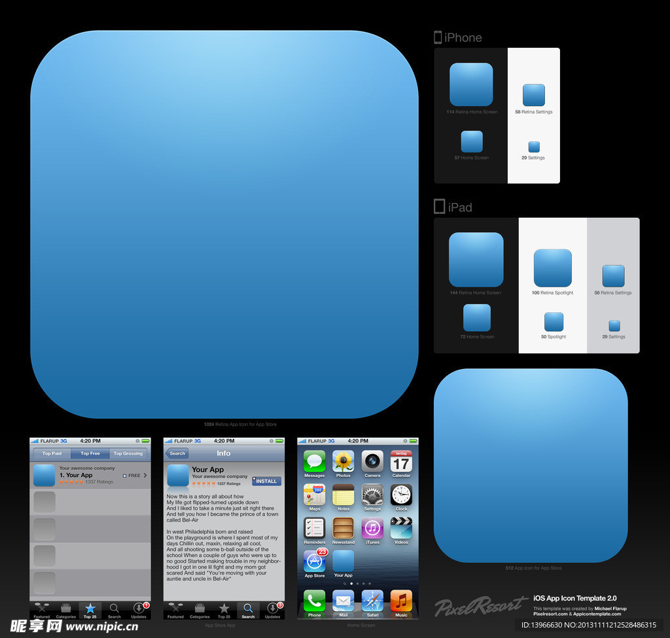Open the Maps app icon

click(x=314, y=495)
